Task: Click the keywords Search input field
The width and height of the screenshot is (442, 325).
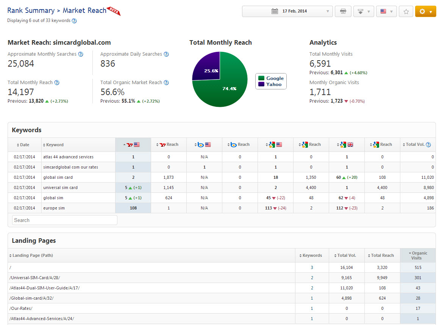Action: tap(64, 220)
